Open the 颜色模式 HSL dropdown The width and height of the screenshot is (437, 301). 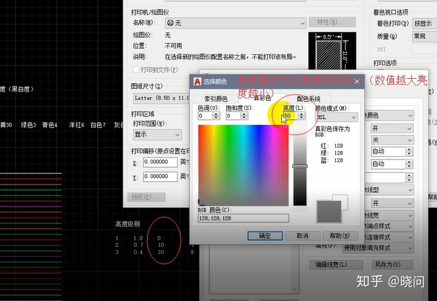(x=337, y=117)
